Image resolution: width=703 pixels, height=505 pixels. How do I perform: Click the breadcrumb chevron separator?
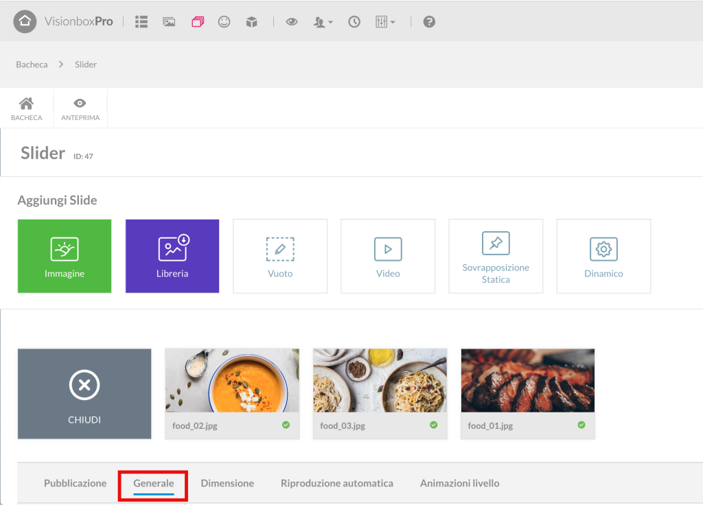tap(61, 64)
